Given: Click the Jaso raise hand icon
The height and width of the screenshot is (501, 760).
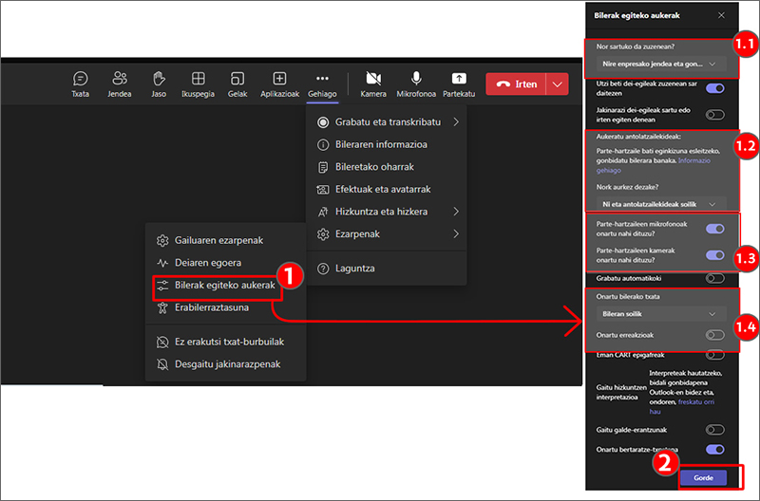Looking at the screenshot, I should 160,80.
